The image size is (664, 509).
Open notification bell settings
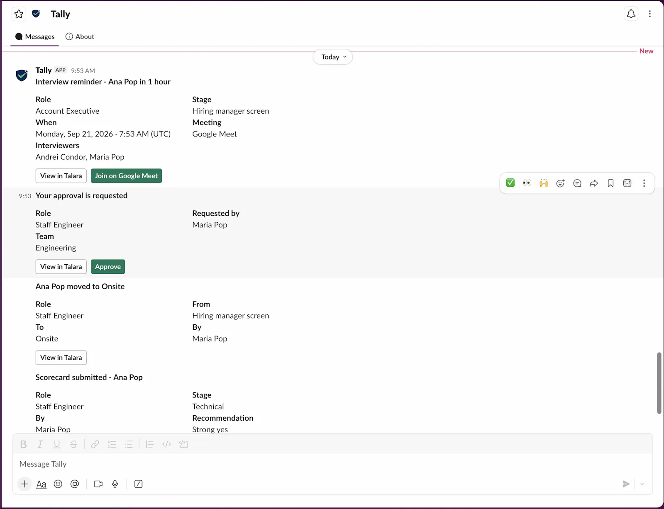[631, 14]
